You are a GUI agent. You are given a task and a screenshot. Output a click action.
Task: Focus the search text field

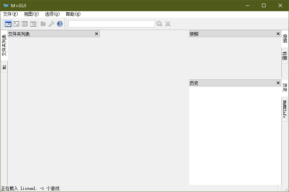112,24
